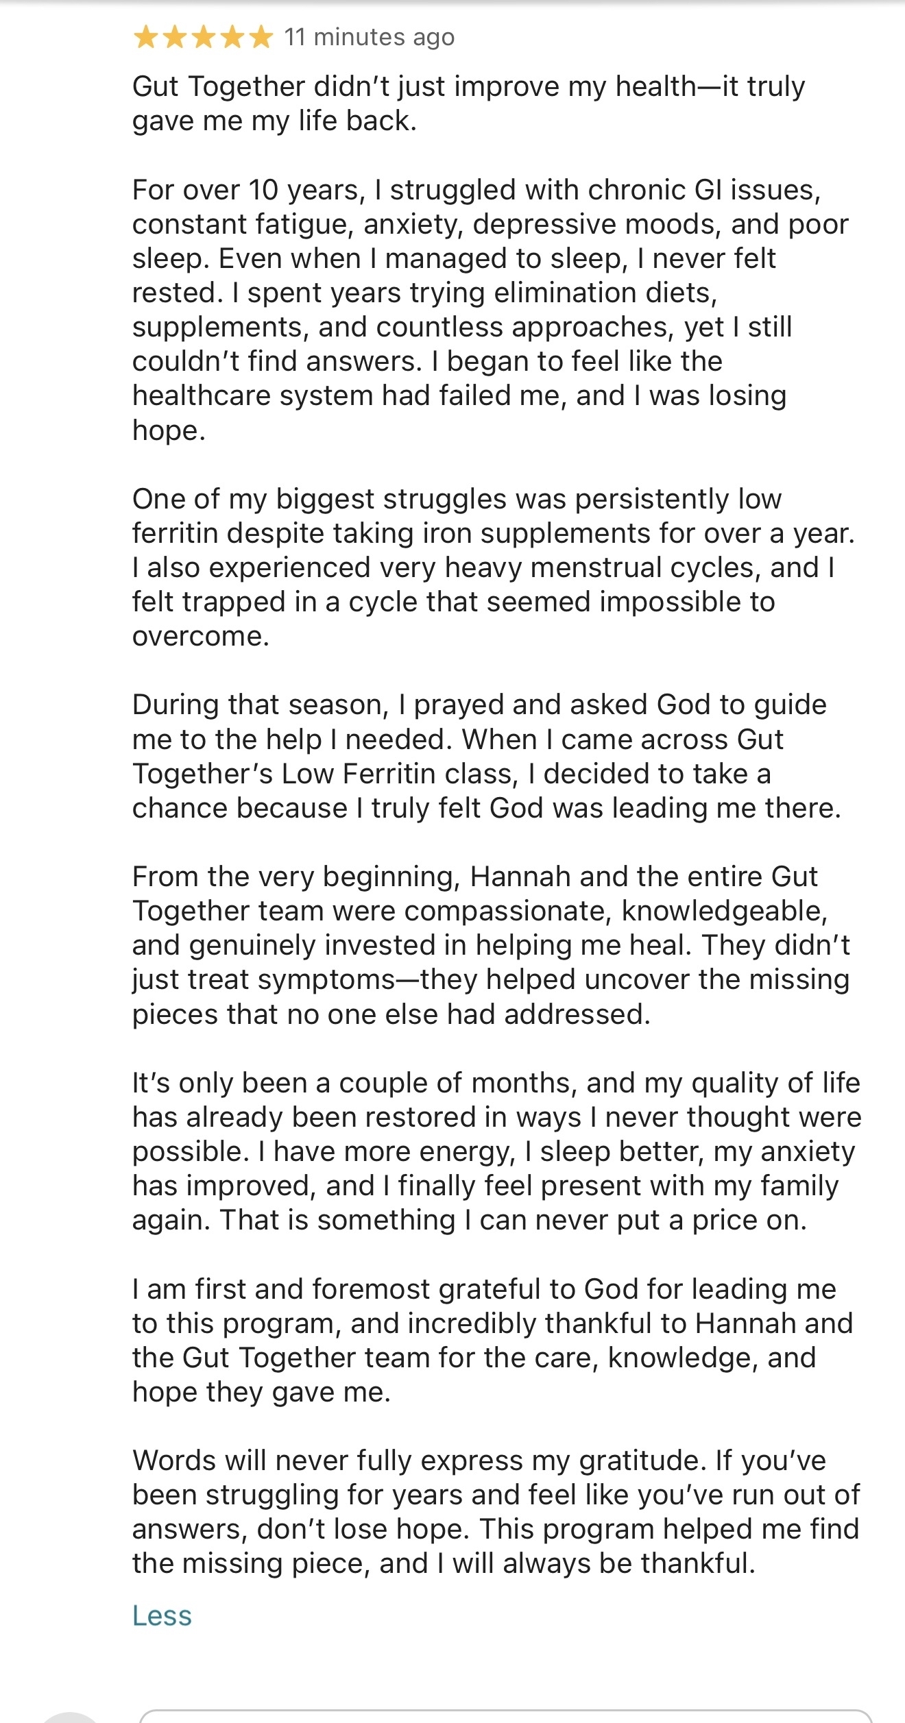This screenshot has height=1723, width=905.
Task: Click the fourth gold rating star
Action: click(x=232, y=37)
